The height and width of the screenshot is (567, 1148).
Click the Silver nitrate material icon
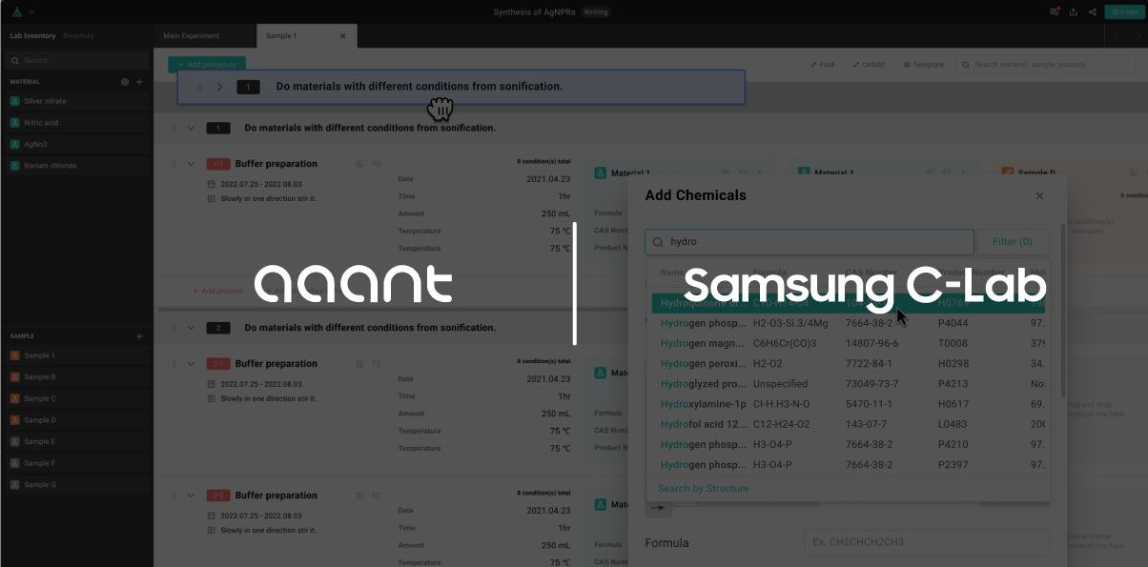(14, 101)
